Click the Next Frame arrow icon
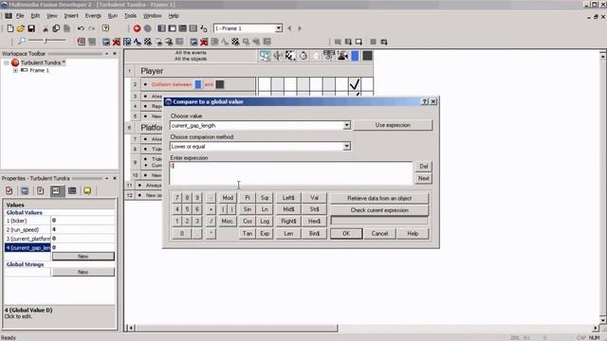 300,28
